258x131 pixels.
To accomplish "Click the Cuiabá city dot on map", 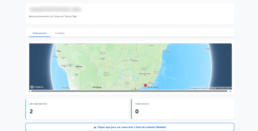I will click(102, 60).
